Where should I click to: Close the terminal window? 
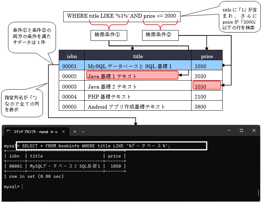tap(254, 130)
